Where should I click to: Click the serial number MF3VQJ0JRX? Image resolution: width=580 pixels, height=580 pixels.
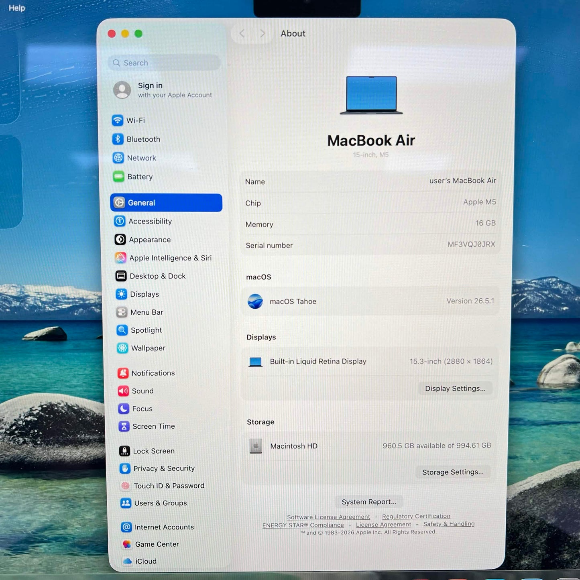tap(471, 244)
